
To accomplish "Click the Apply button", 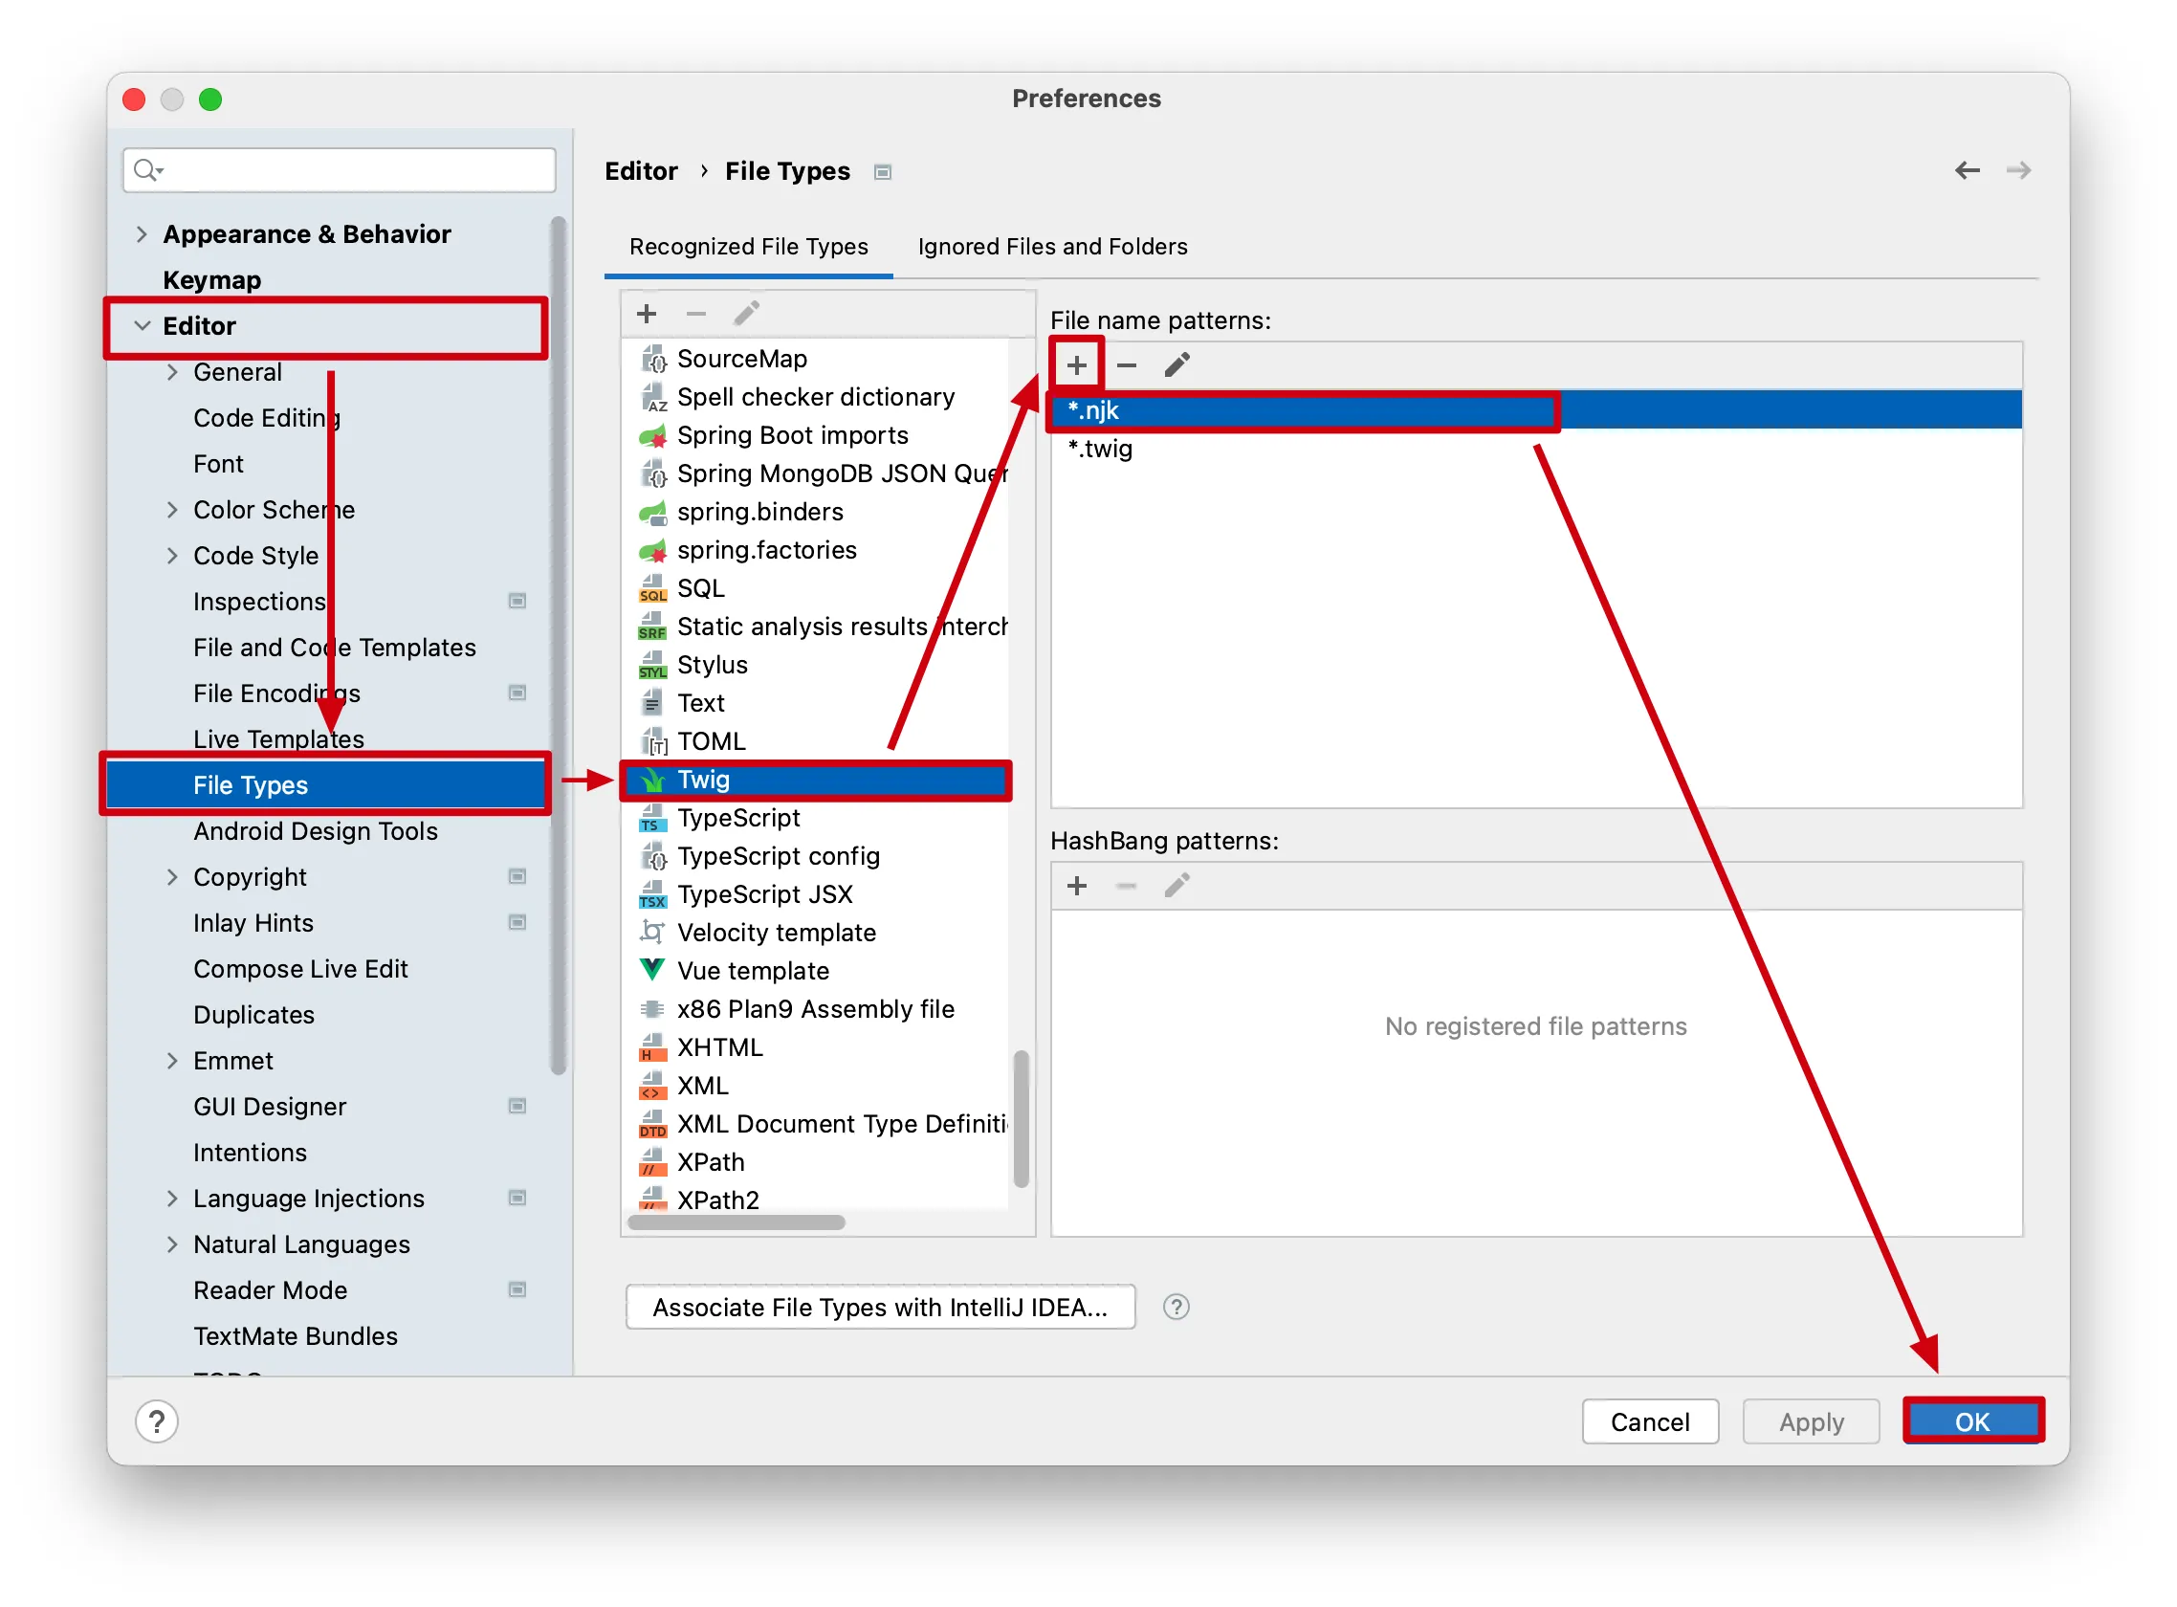I will click(1812, 1422).
